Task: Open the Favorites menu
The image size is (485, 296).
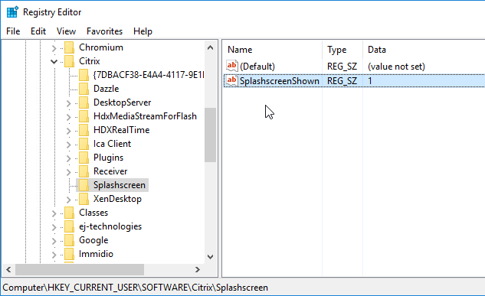Action: 104,31
